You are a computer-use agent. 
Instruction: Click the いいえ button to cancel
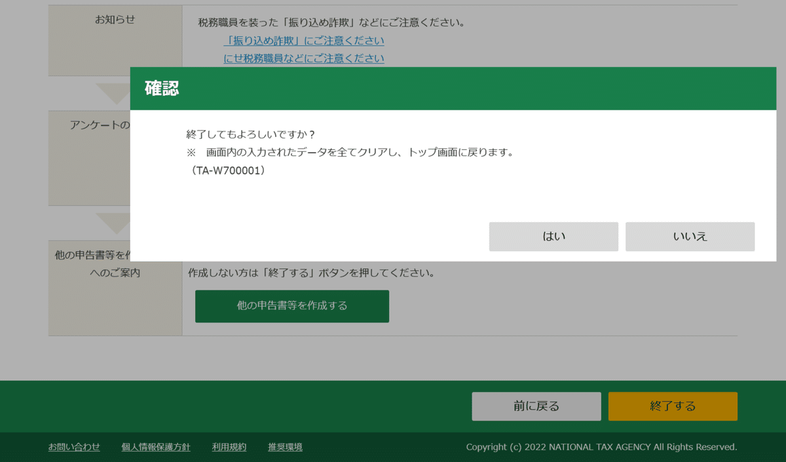(690, 236)
